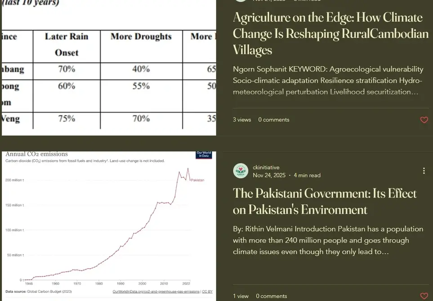
Task: Click the 1 view counter
Action: (x=241, y=296)
